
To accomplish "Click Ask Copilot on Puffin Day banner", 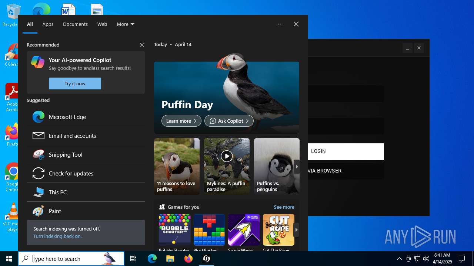I will (229, 121).
